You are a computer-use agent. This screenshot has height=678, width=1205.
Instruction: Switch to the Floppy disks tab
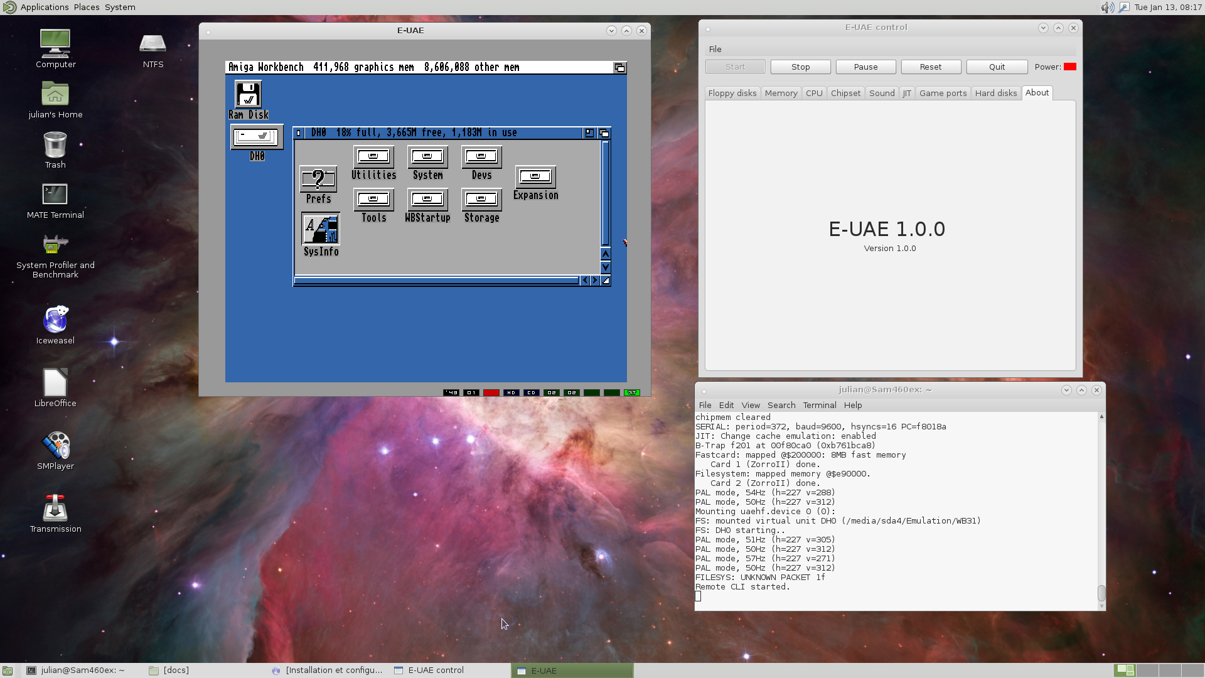732,93
